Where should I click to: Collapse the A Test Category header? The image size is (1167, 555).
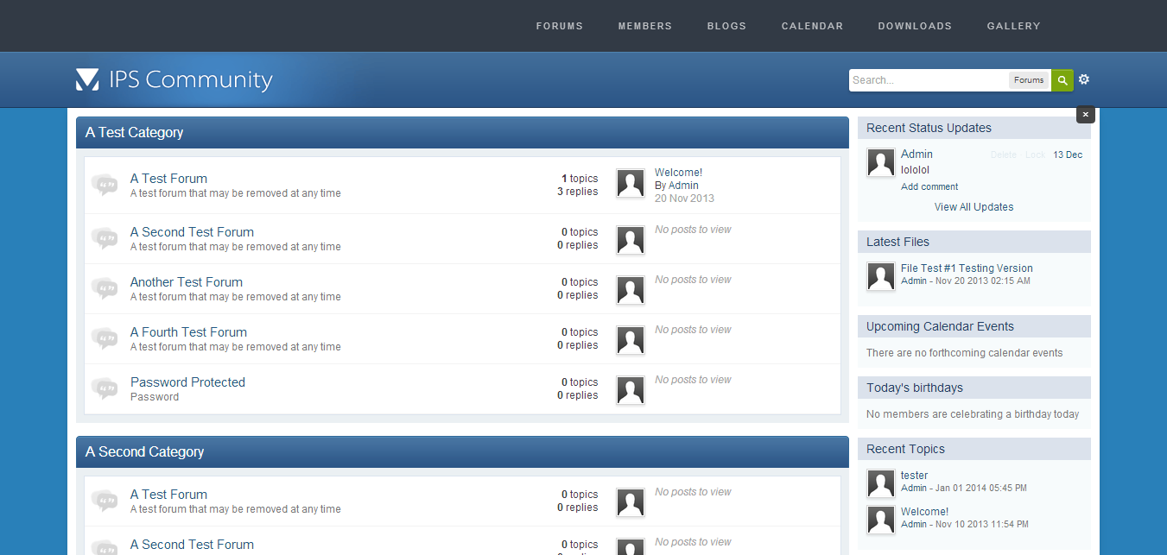point(462,133)
